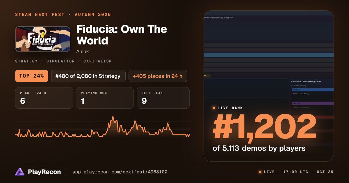The width and height of the screenshot is (349, 183).
Task: Click the TOP 24% badge
Action: click(31, 76)
